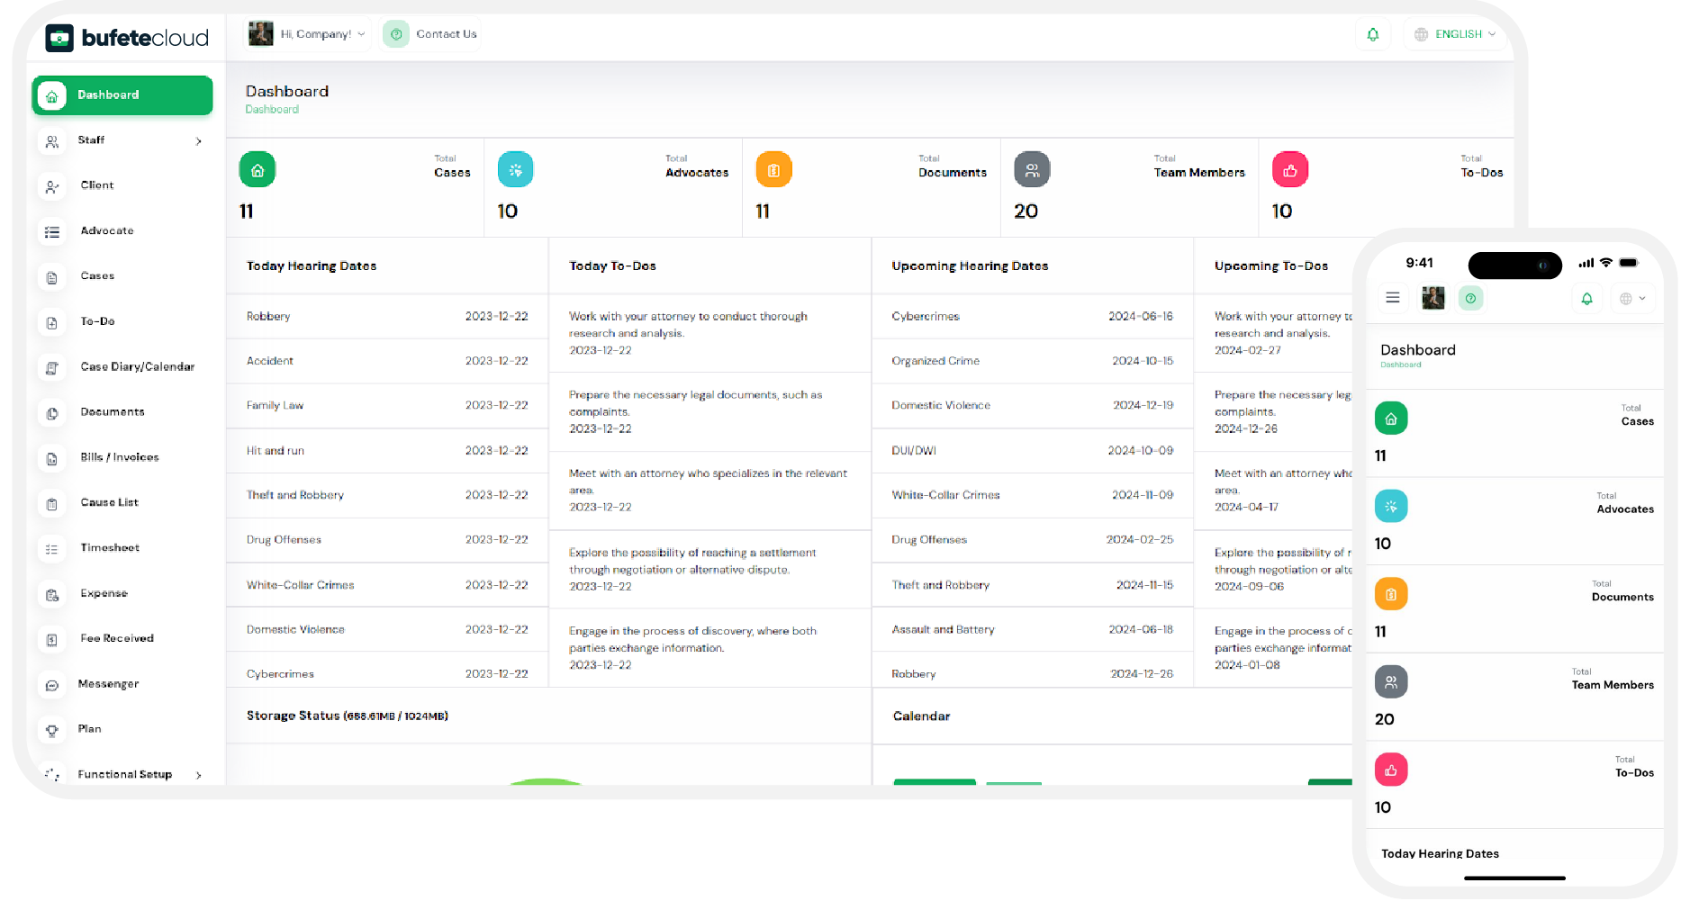Open Bills / Invoices section
This screenshot has height=901, width=1690.
pyautogui.click(x=120, y=457)
